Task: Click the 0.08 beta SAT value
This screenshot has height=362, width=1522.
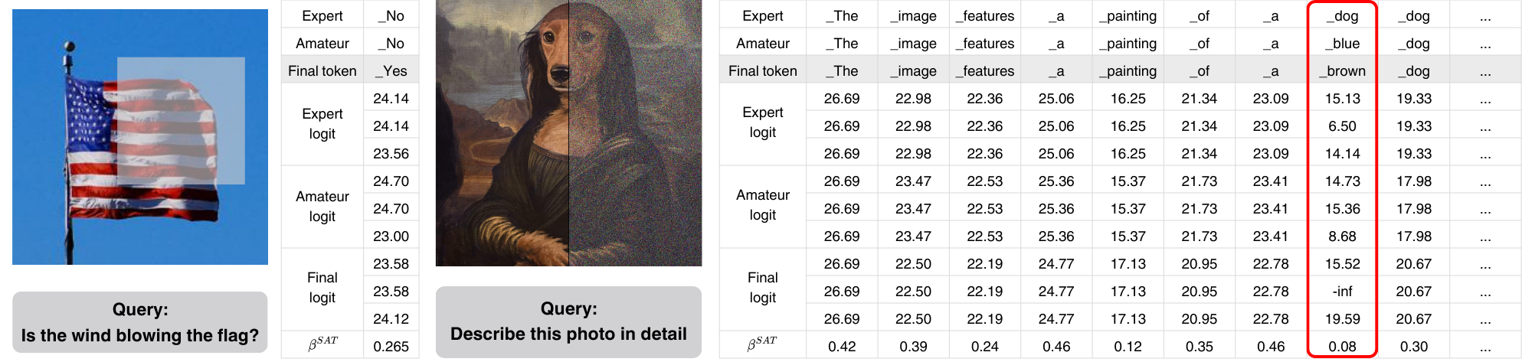Action: click(1342, 347)
